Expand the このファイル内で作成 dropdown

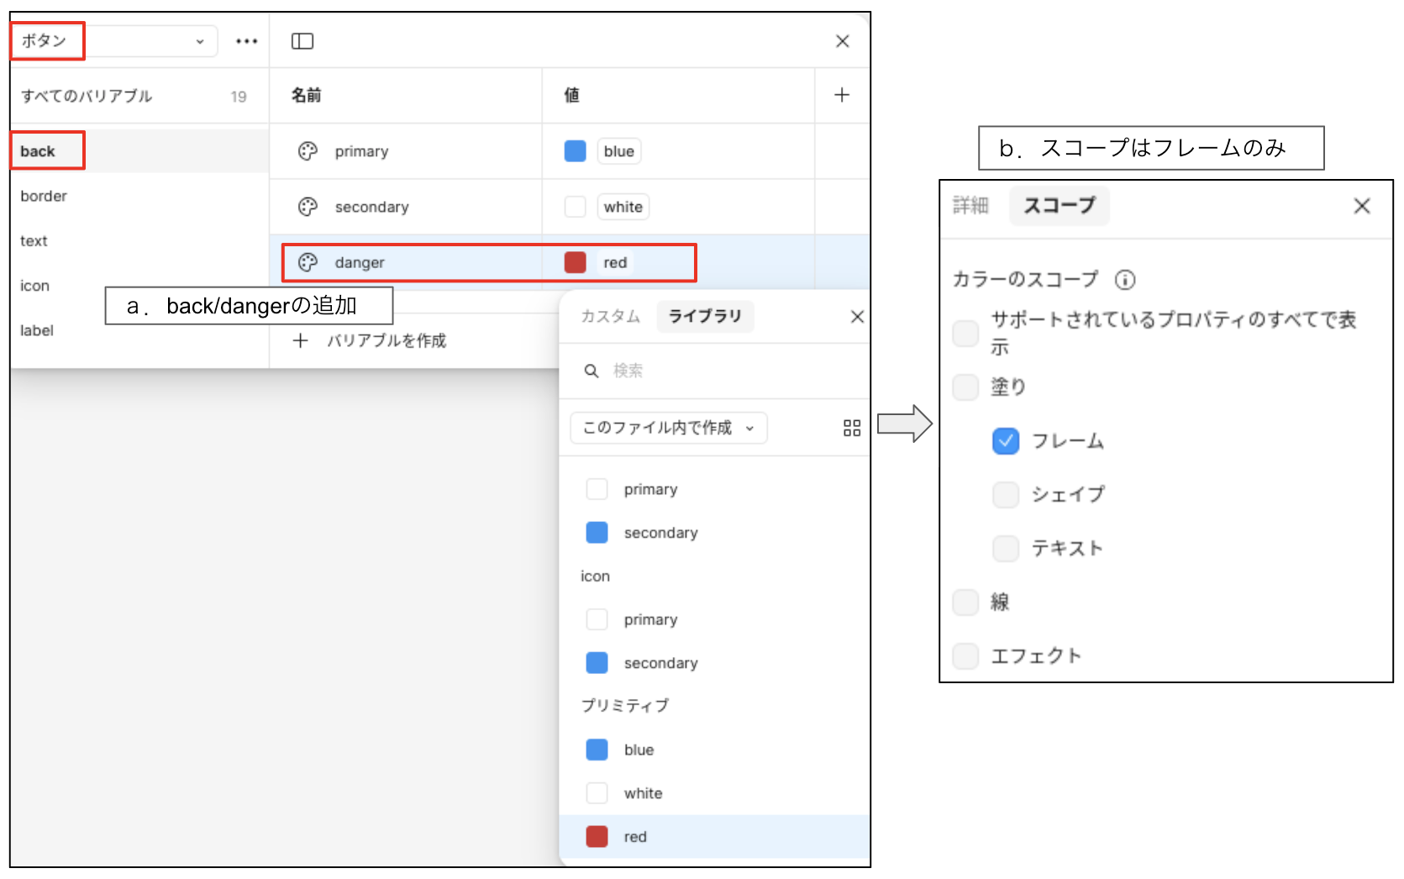(668, 428)
